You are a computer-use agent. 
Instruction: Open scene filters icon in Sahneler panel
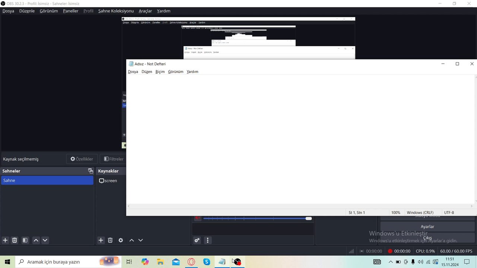[25, 240]
